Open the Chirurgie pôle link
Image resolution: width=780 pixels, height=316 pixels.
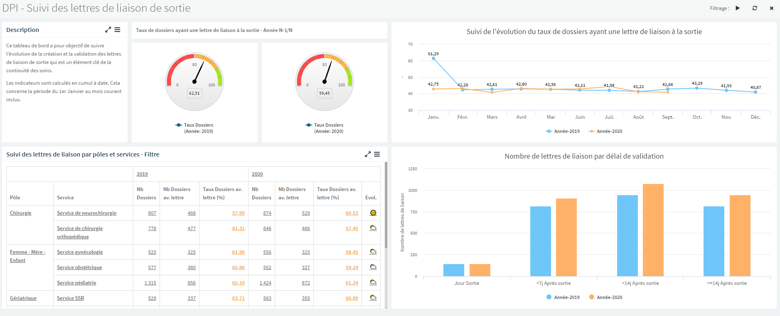pos(21,213)
